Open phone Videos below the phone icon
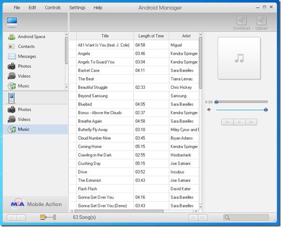Image resolution: width=281 pixels, height=227 pixels. click(19, 119)
